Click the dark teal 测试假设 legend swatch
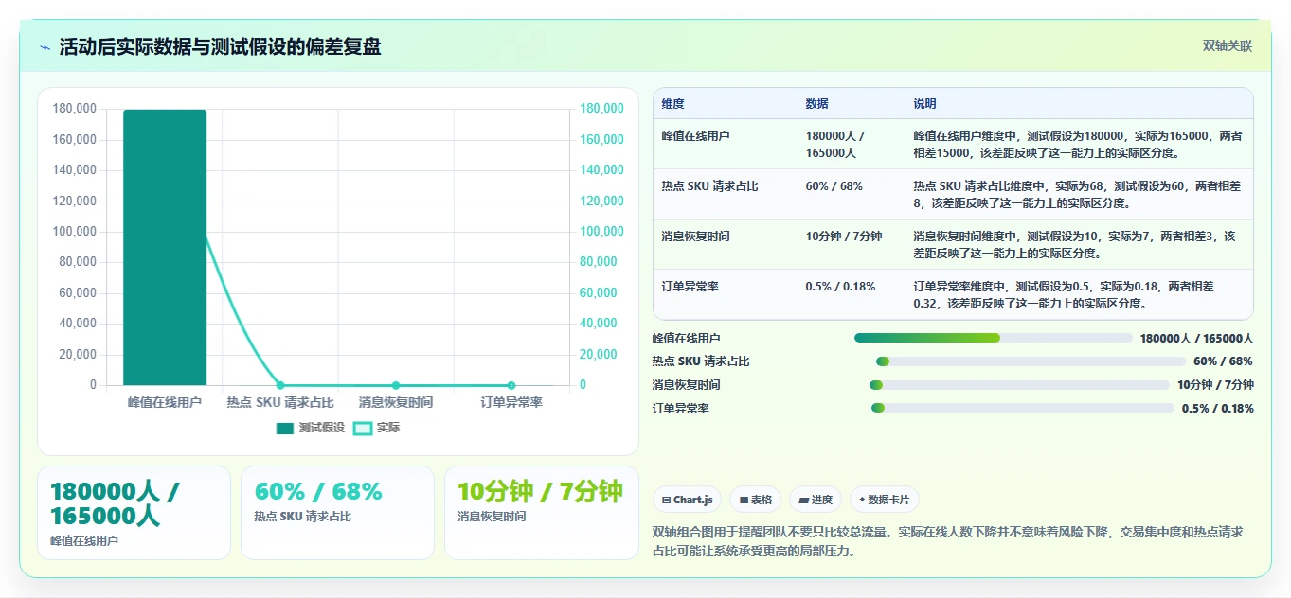 [285, 429]
